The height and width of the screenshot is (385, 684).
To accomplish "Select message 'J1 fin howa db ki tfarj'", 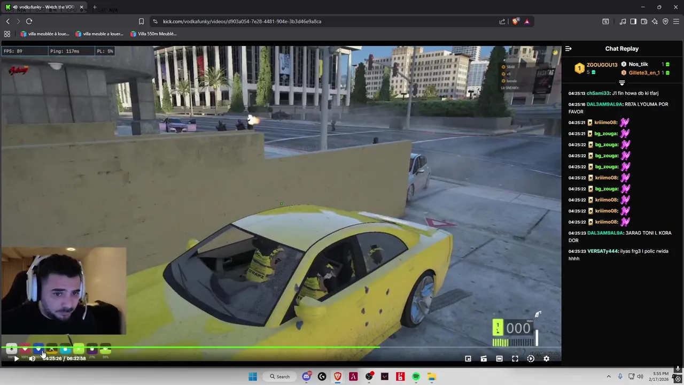I will 635,94.
